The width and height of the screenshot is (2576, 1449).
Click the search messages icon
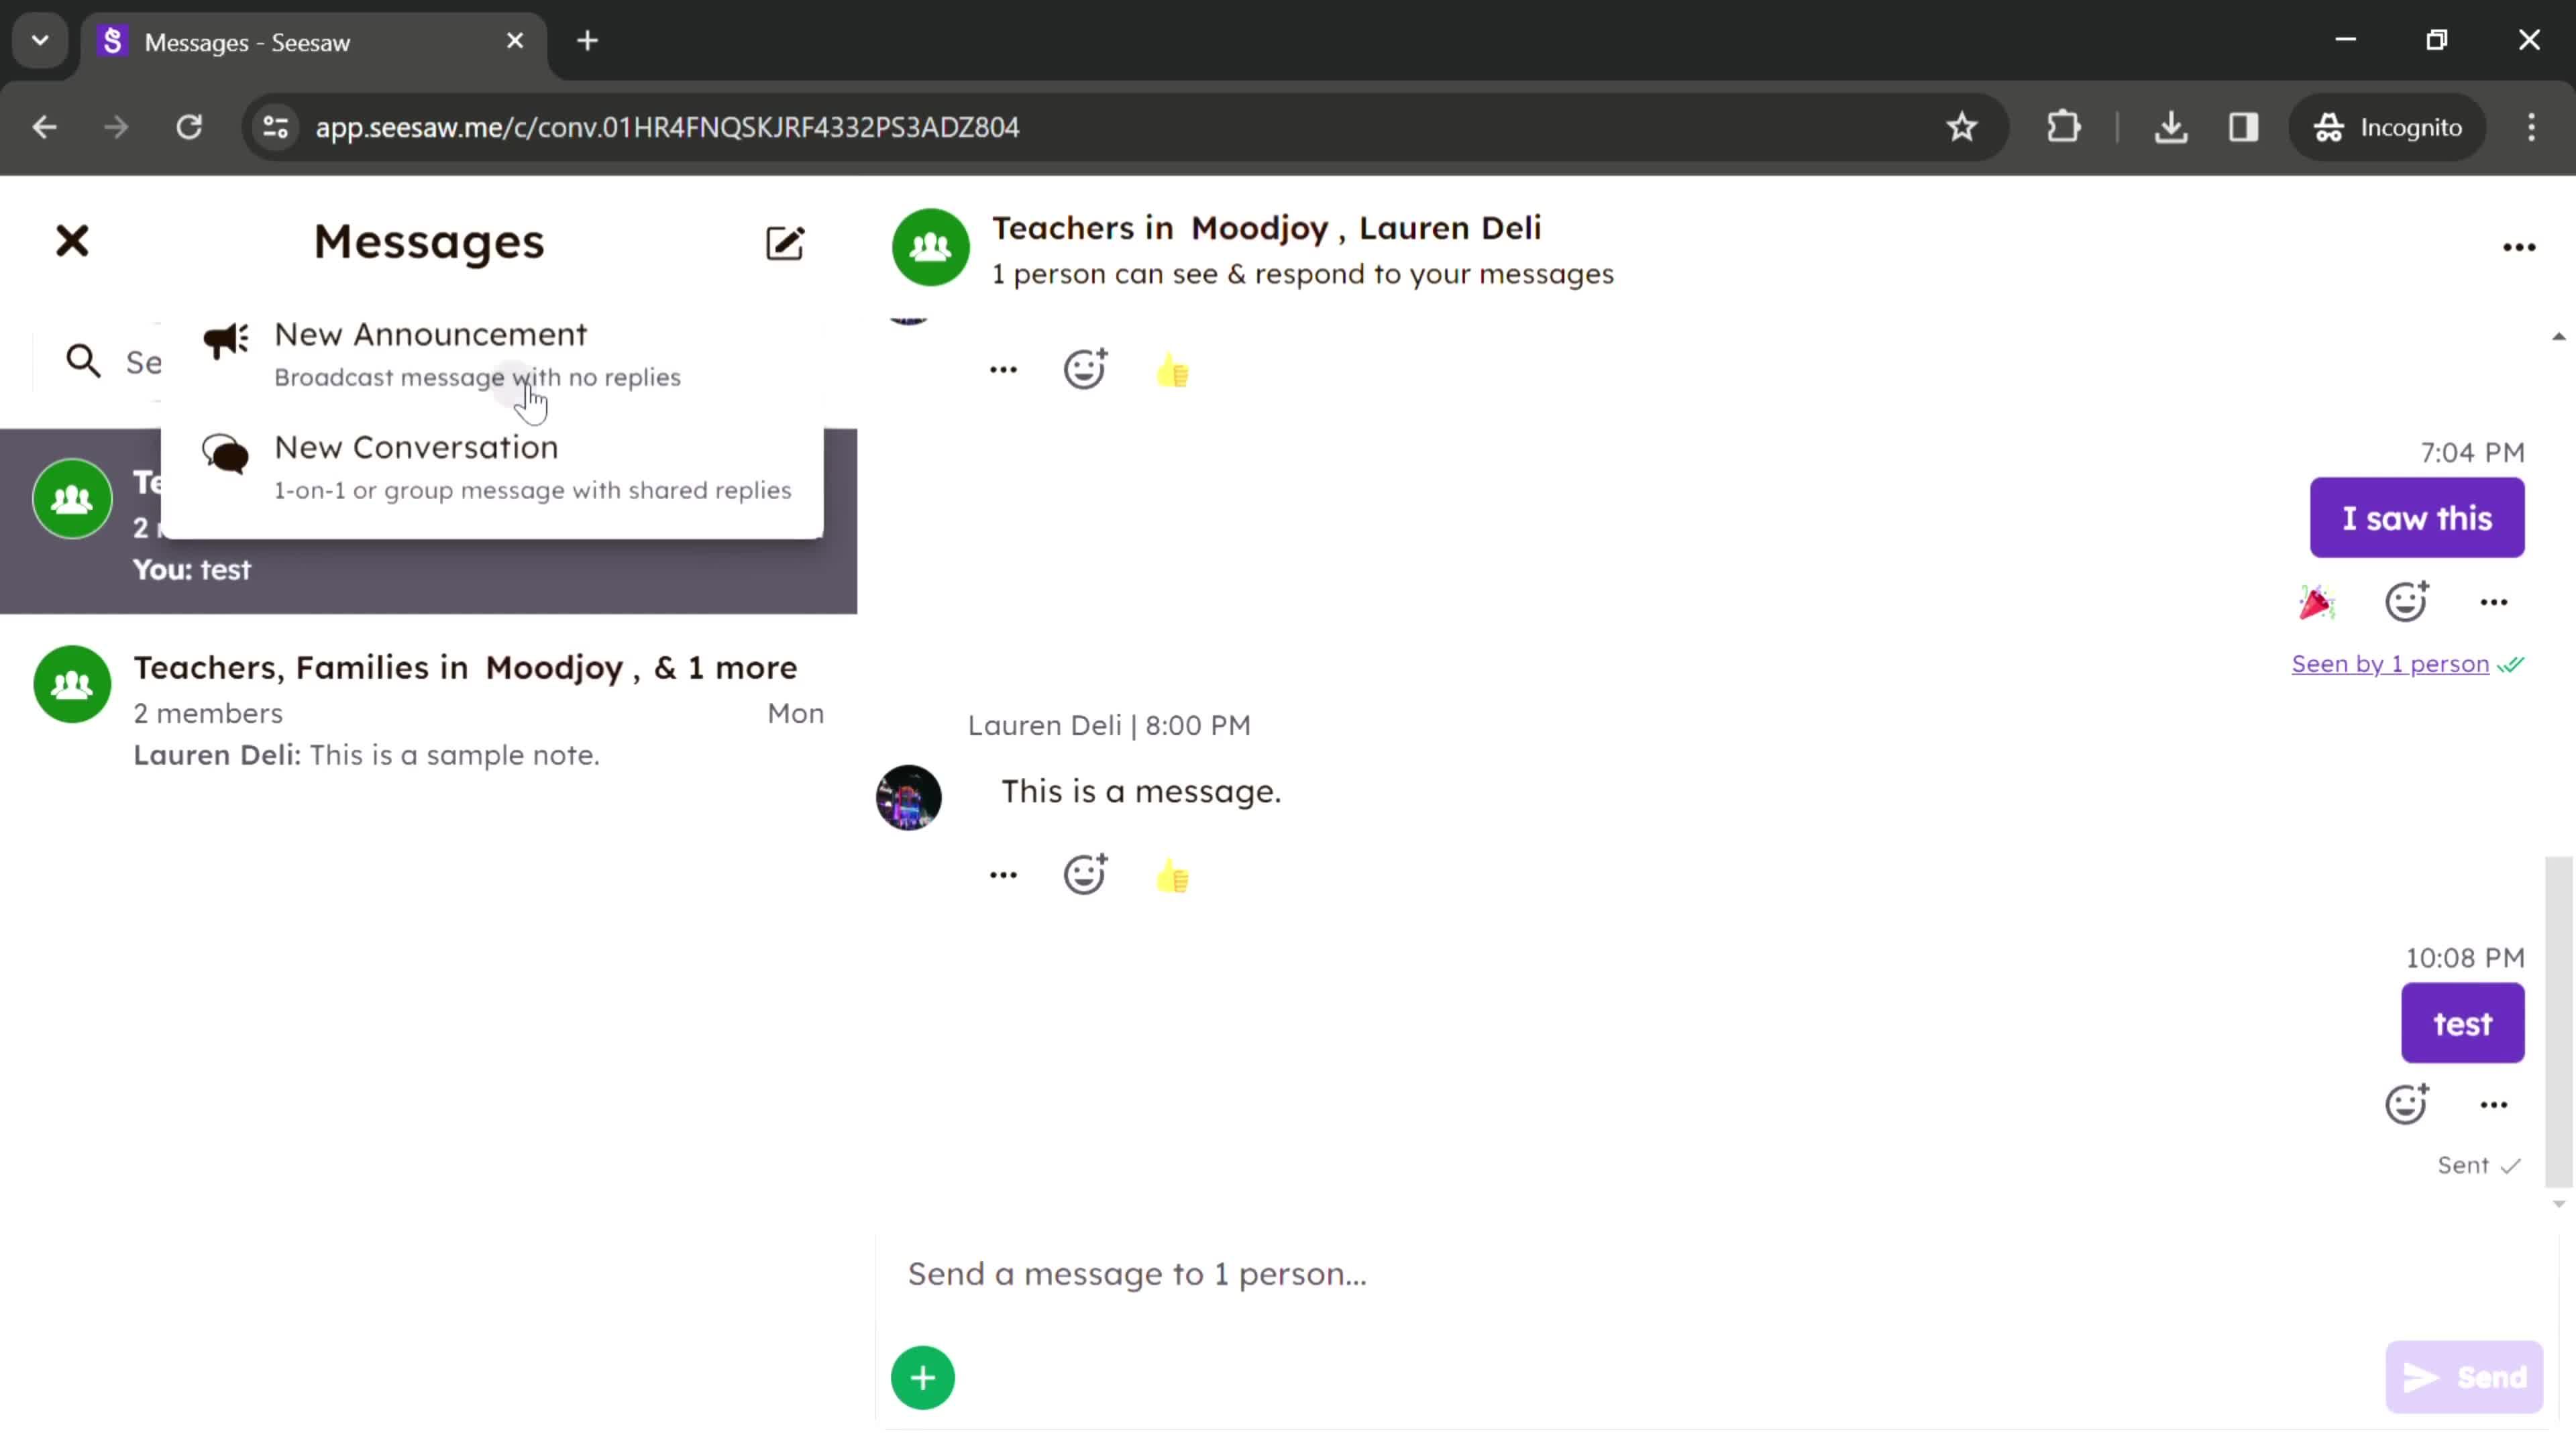click(x=83, y=361)
